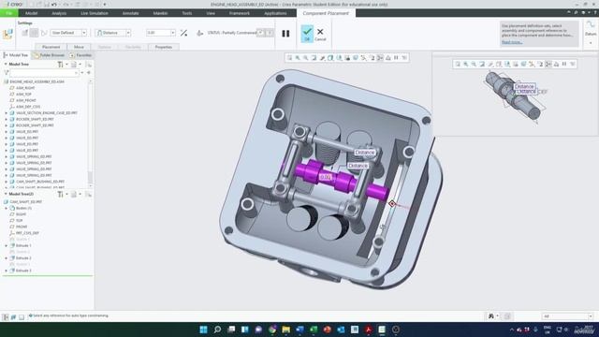Switch to the Model Tree tab

[x=16, y=55]
